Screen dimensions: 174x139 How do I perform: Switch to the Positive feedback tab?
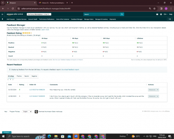coord(19,76)
